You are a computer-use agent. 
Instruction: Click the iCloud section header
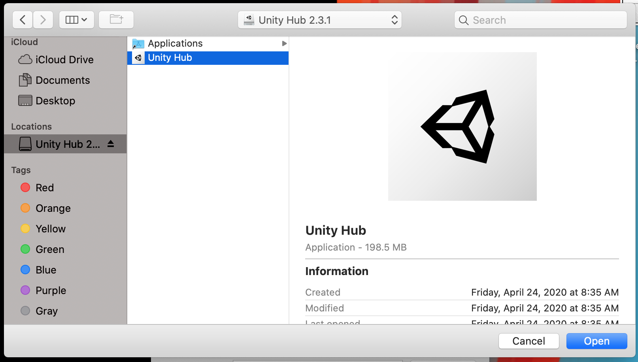(25, 42)
